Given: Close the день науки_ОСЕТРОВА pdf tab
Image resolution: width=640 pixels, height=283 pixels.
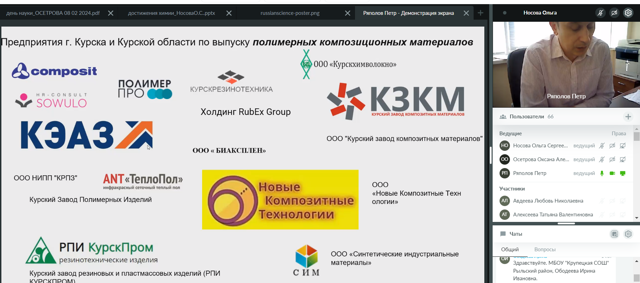Looking at the screenshot, I should pyautogui.click(x=111, y=13).
